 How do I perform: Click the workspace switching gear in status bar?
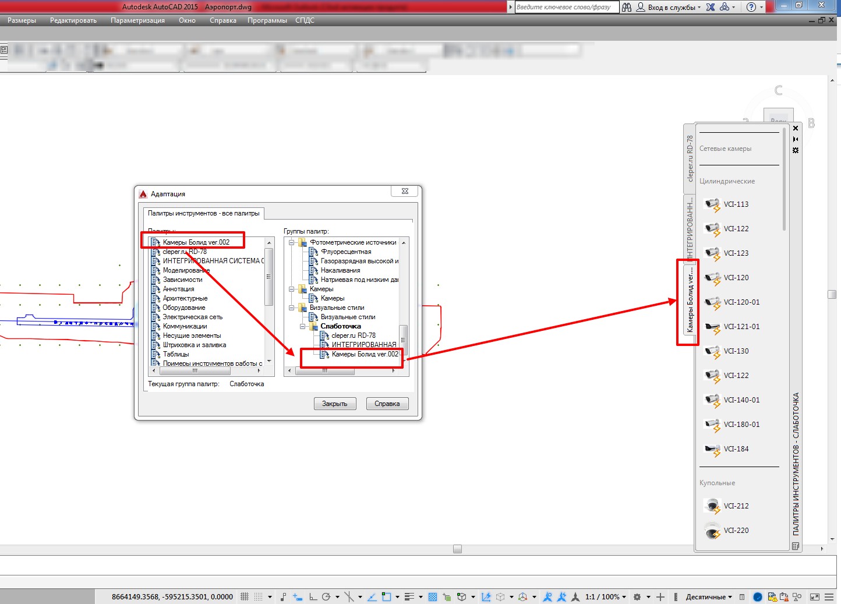(x=637, y=597)
